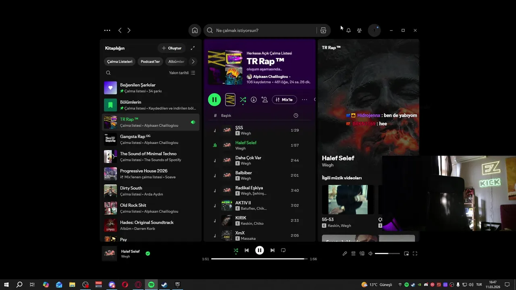Show more library filter chips with the arrow
516x290 pixels.
click(193, 62)
